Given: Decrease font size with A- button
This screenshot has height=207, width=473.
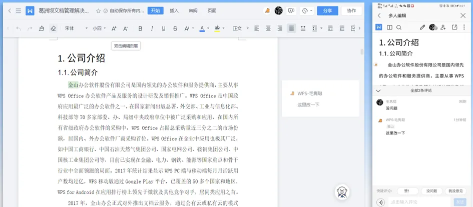Looking at the screenshot, I should point(126,28).
